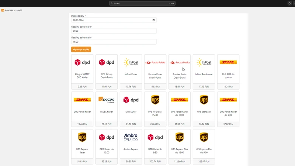This screenshot has height=166, width=295.
Task: Choose the DHL Parcel Kurier logo
Action: 82,100
